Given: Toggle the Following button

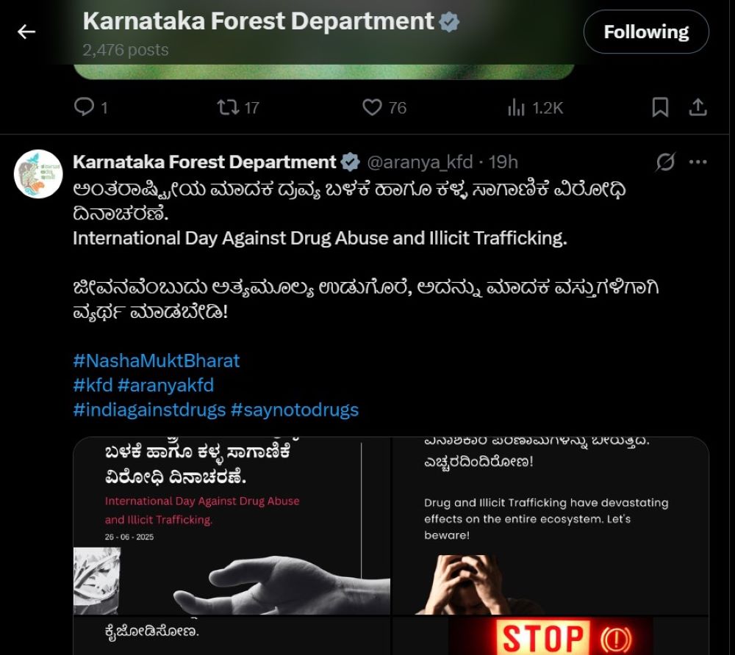Looking at the screenshot, I should (x=646, y=32).
